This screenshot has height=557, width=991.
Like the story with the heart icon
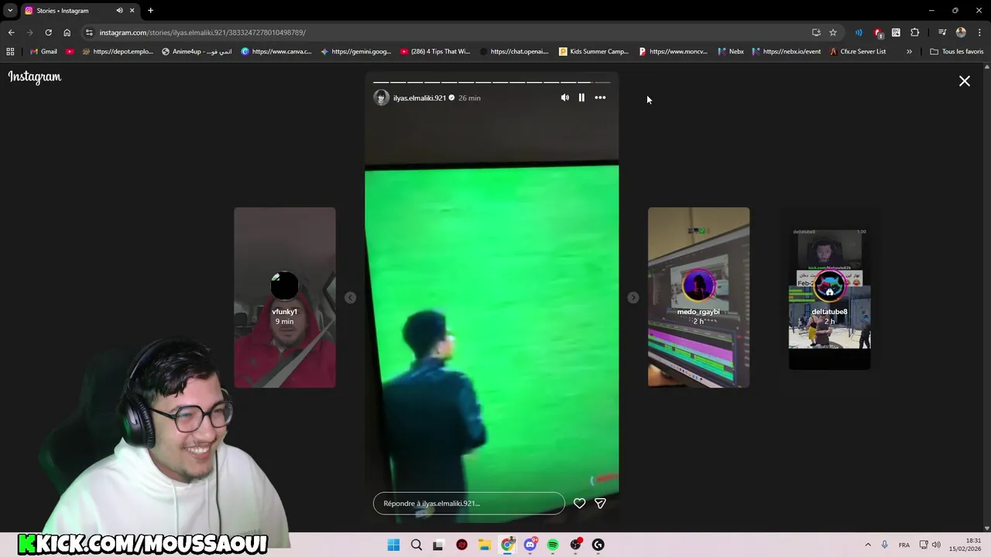tap(579, 503)
